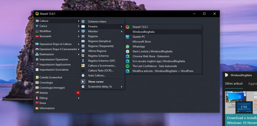
Task: Select Modifica articolo WordPress window
Action: (x=163, y=71)
